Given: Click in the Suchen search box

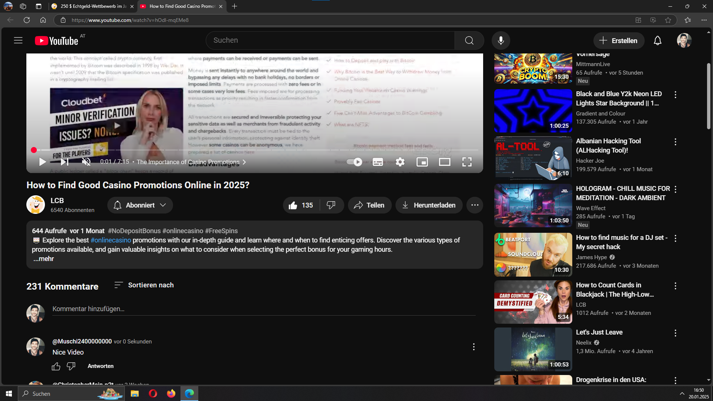Looking at the screenshot, I should (x=331, y=40).
